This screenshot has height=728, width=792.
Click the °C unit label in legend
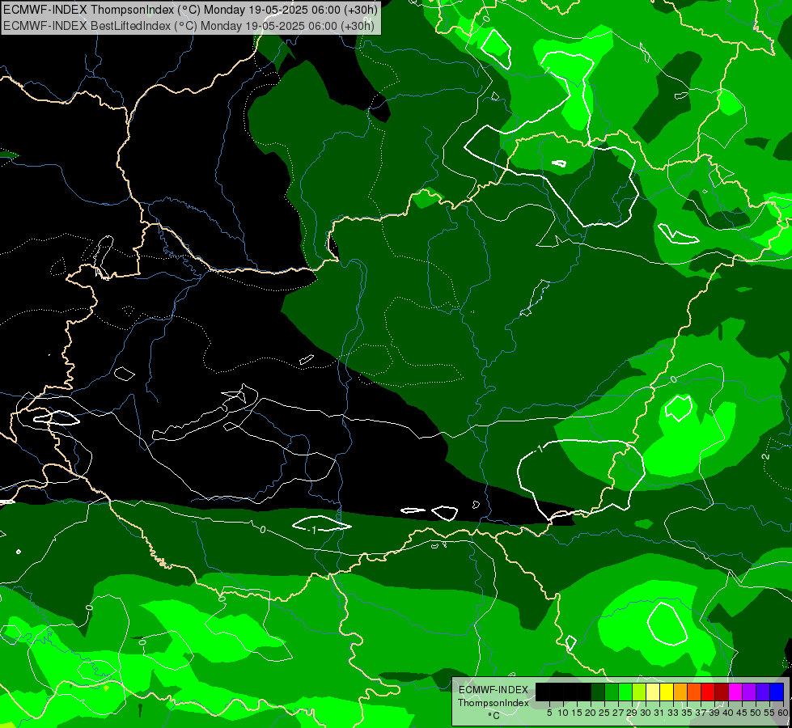pos(494,716)
